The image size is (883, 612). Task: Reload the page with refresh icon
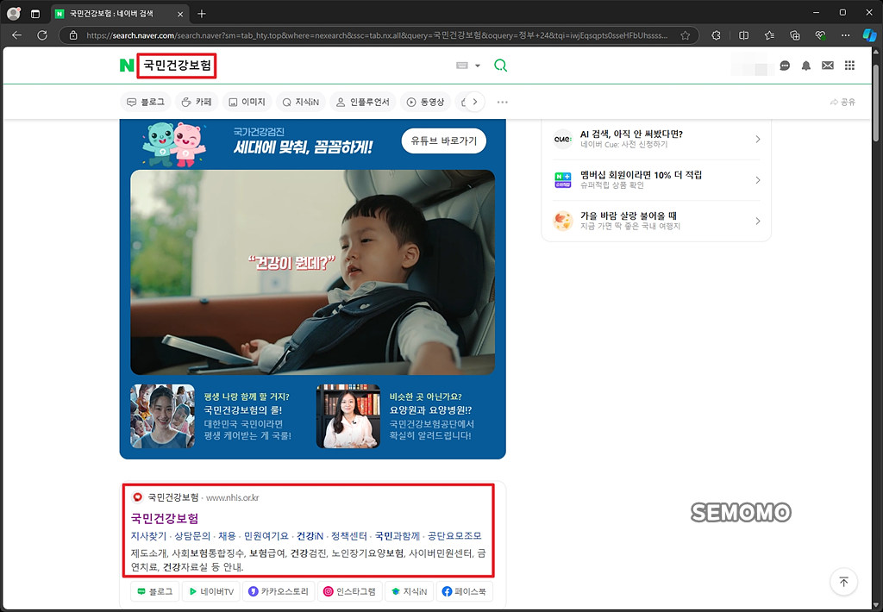tap(42, 34)
